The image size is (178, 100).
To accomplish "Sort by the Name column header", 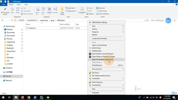I will (x=28, y=24).
